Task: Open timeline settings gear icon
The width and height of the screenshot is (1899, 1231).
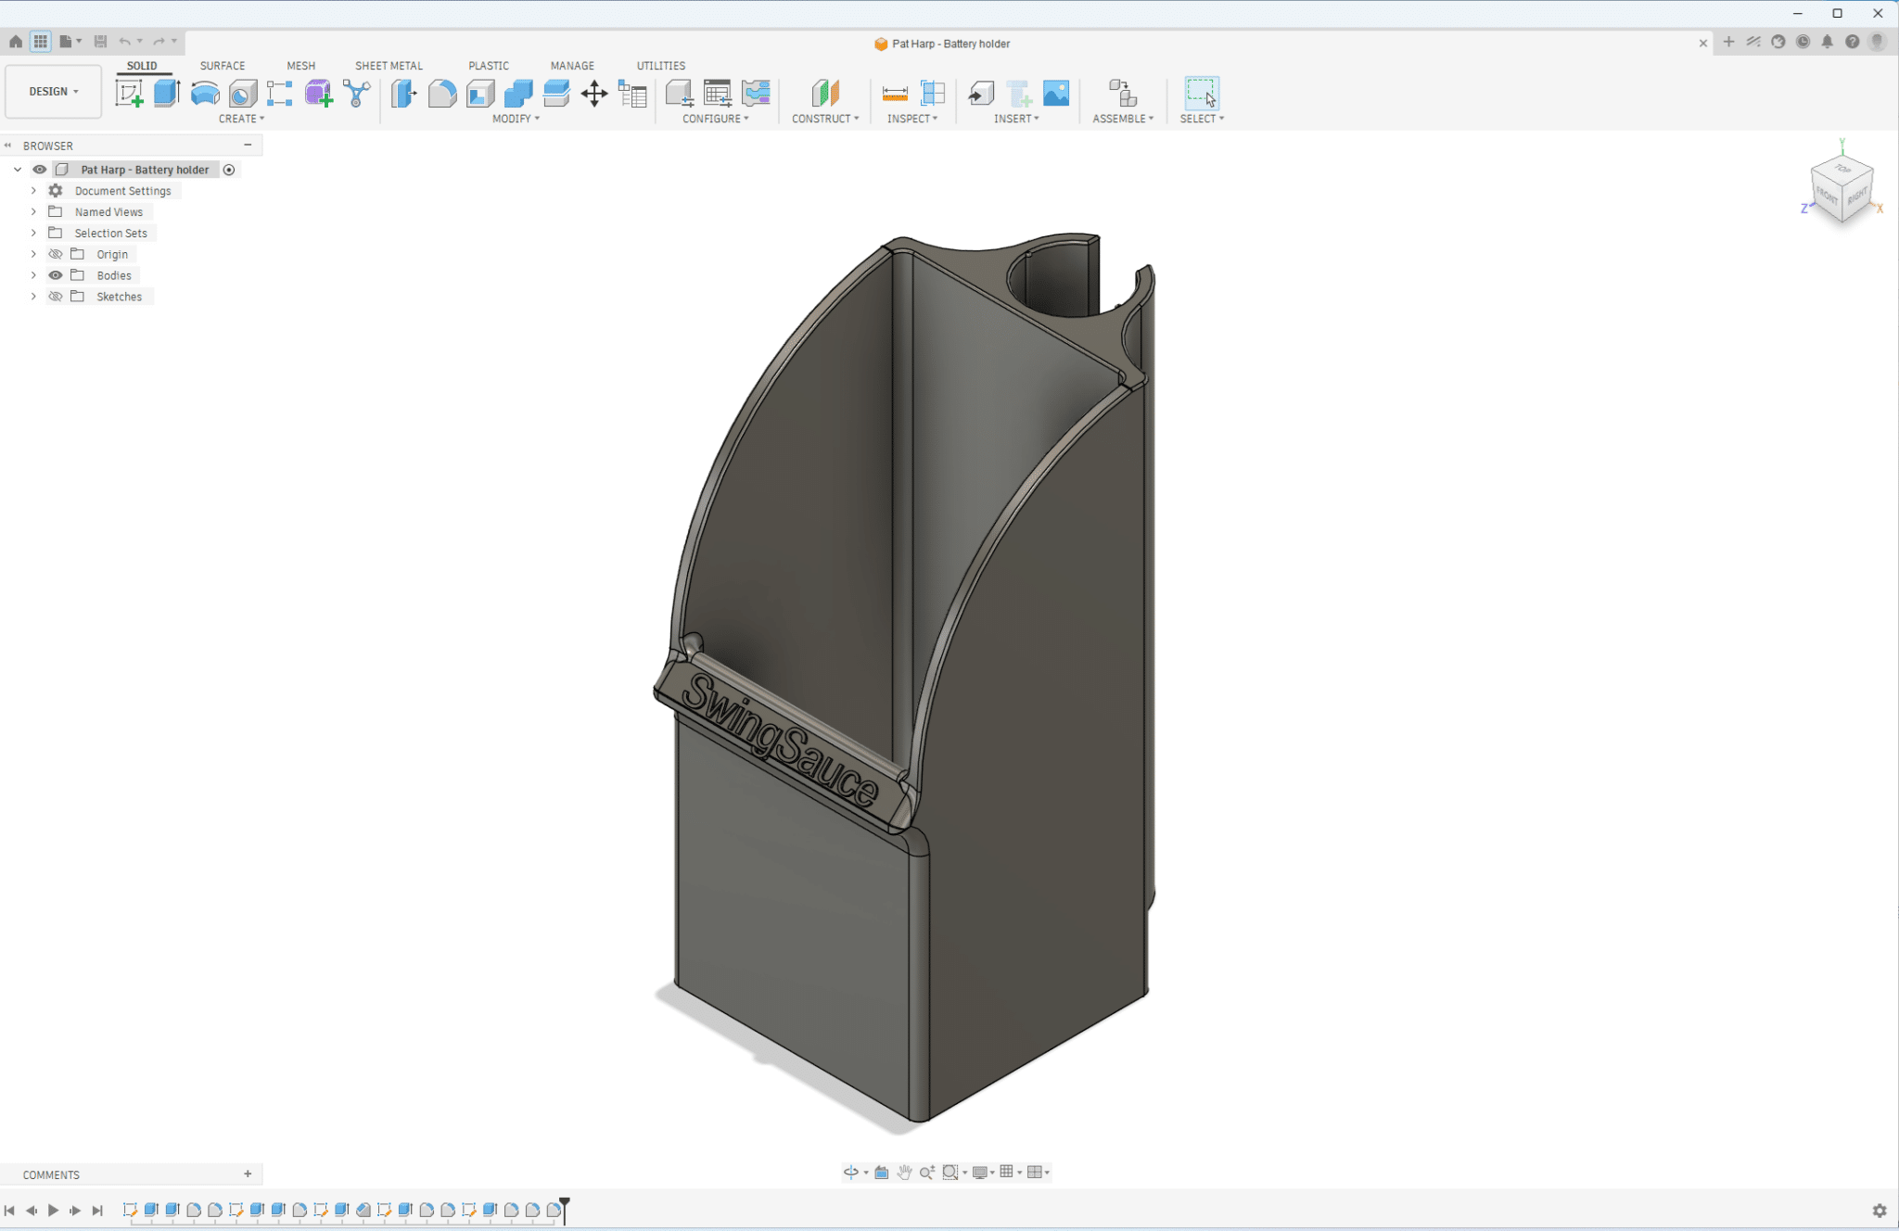Action: 1880,1211
